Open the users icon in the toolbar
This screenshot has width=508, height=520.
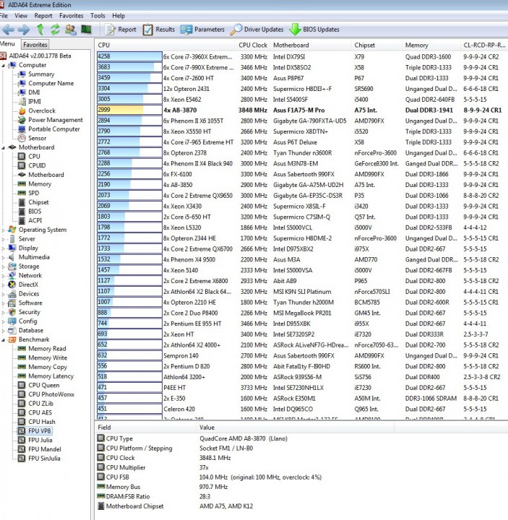tap(70, 30)
